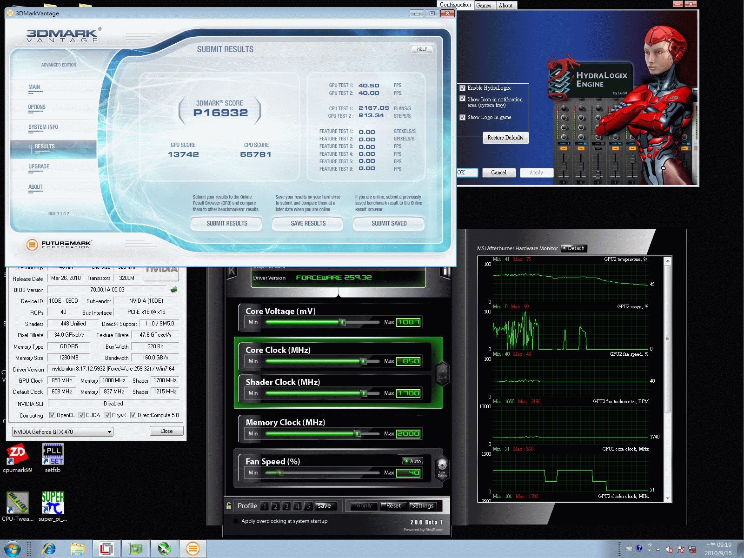The width and height of the screenshot is (744, 558).
Task: Toggle Auto fan speed button
Action: tap(412, 461)
